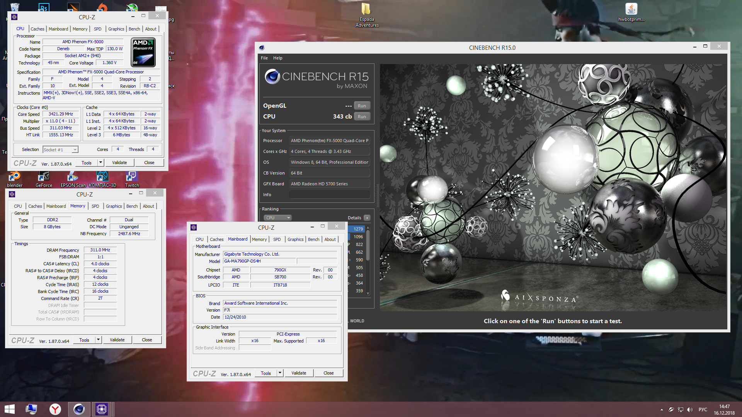Open the Recycle Bin on desktop
Image resolution: width=742 pixels, height=417 pixels.
[15, 7]
